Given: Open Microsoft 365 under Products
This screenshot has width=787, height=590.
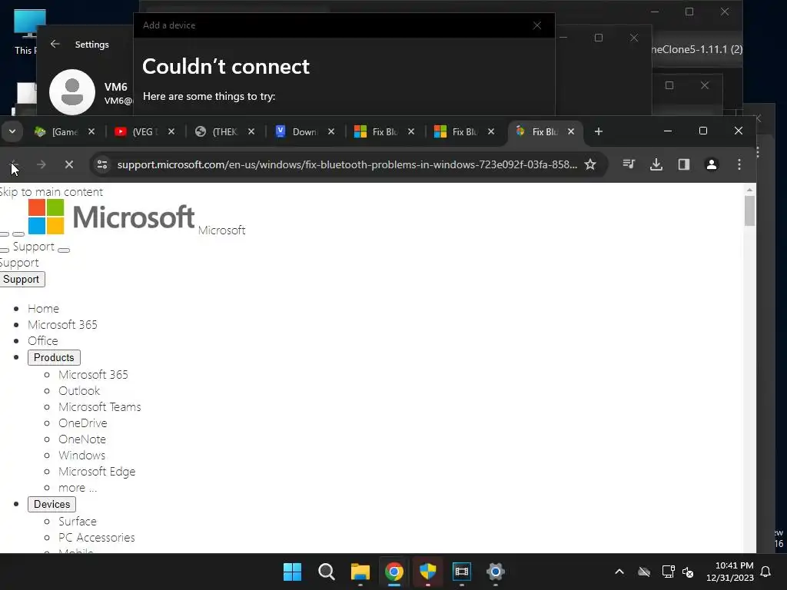Looking at the screenshot, I should pos(93,375).
